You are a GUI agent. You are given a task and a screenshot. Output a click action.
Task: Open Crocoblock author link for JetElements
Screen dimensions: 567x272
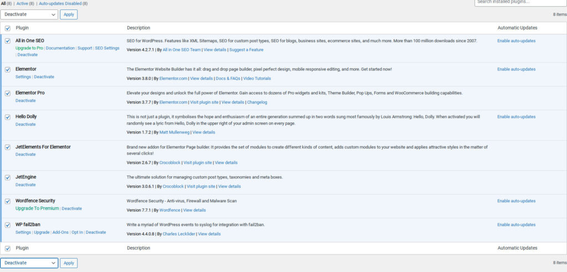coord(170,163)
